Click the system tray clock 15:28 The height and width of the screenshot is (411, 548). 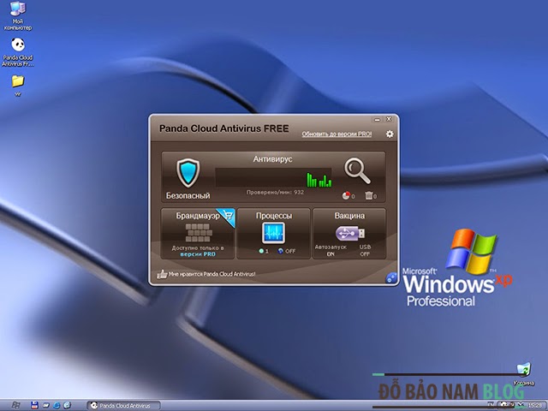point(534,405)
